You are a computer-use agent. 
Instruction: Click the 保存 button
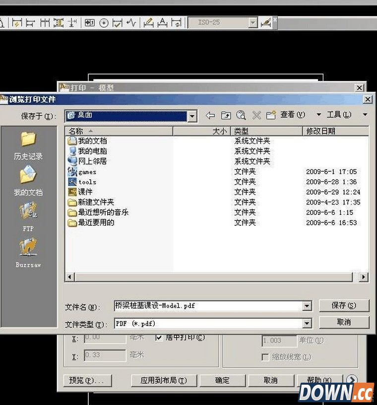coord(344,306)
